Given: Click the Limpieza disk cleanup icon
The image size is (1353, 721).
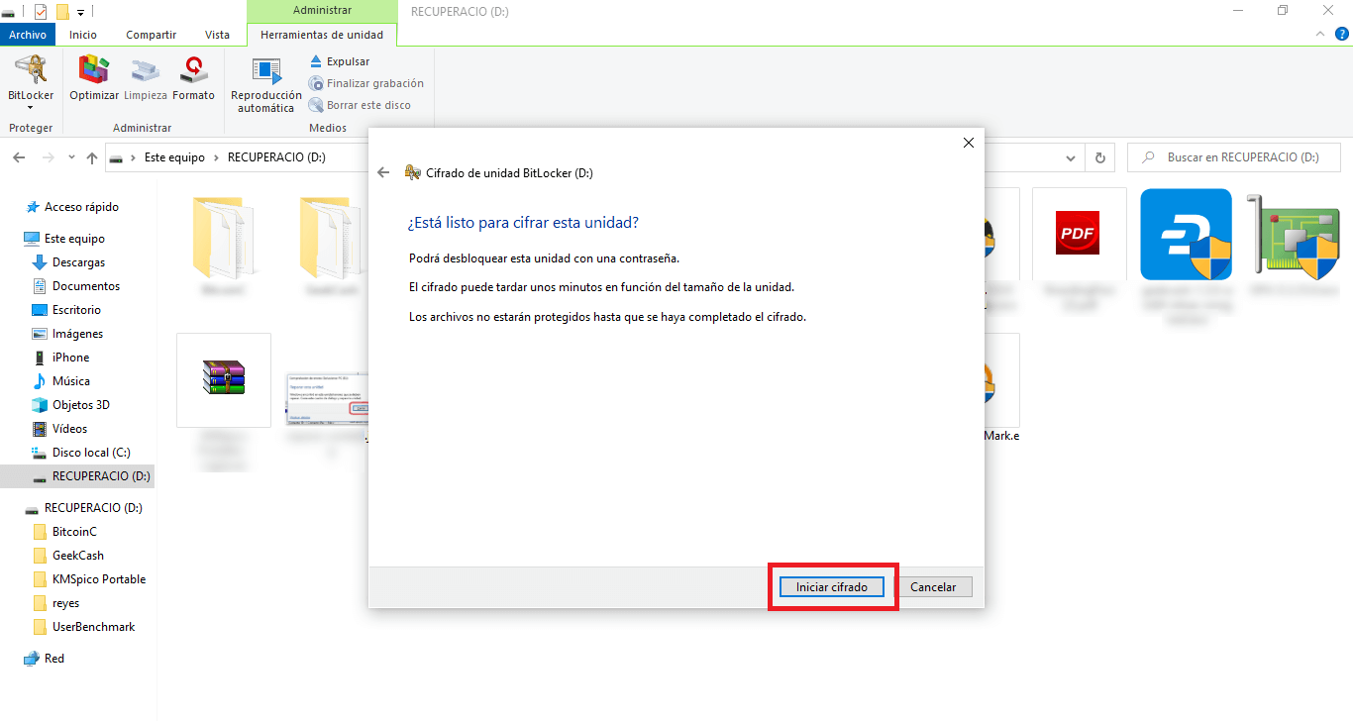Looking at the screenshot, I should (146, 78).
